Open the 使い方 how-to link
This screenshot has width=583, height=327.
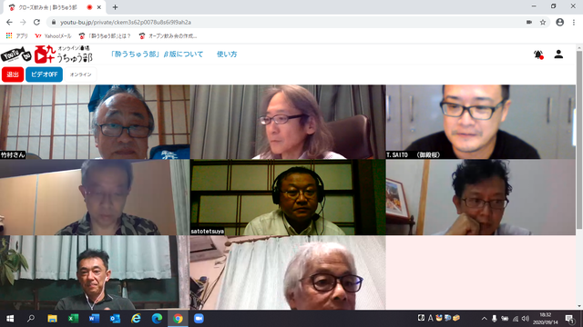[227, 54]
